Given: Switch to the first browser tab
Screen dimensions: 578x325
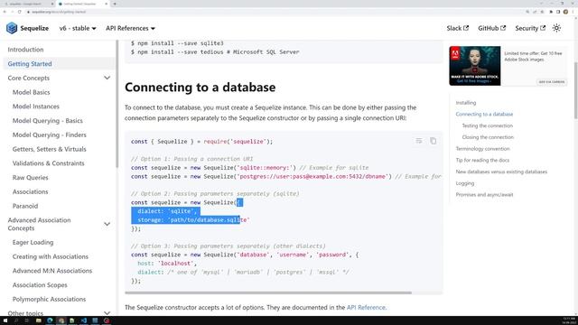Looking at the screenshot, I should pos(28,4).
